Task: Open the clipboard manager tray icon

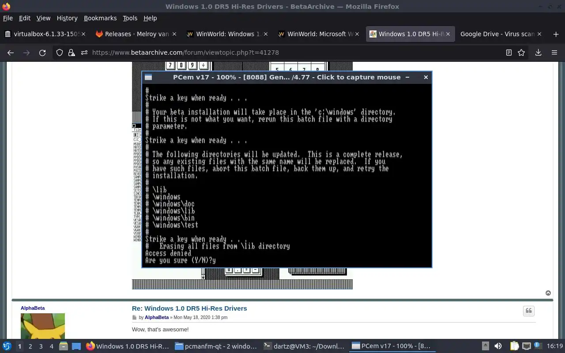Action: click(514, 346)
